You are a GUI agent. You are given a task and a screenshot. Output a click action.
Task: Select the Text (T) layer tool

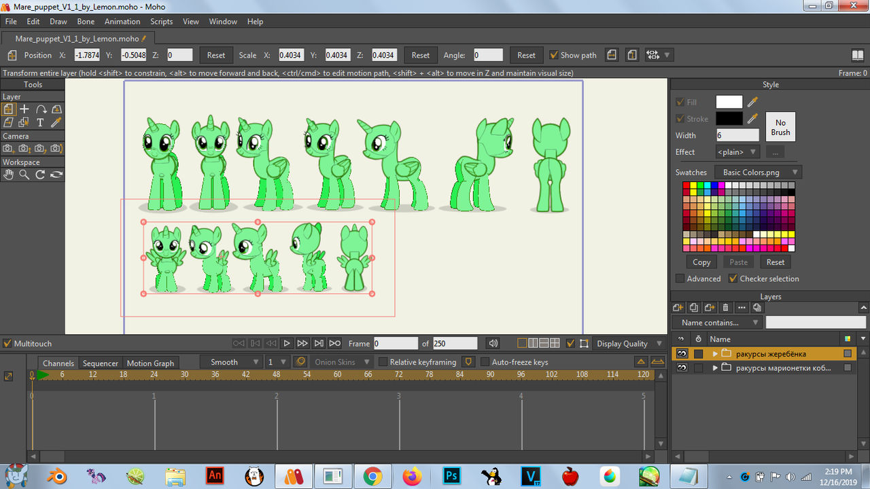point(40,122)
